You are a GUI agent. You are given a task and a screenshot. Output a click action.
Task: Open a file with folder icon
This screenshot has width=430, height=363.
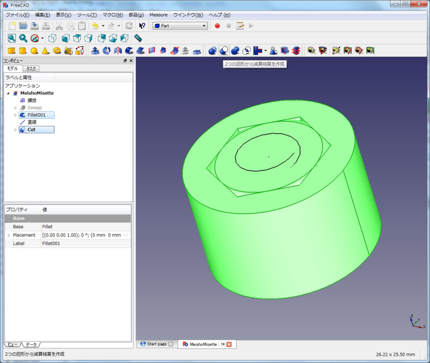point(24,26)
